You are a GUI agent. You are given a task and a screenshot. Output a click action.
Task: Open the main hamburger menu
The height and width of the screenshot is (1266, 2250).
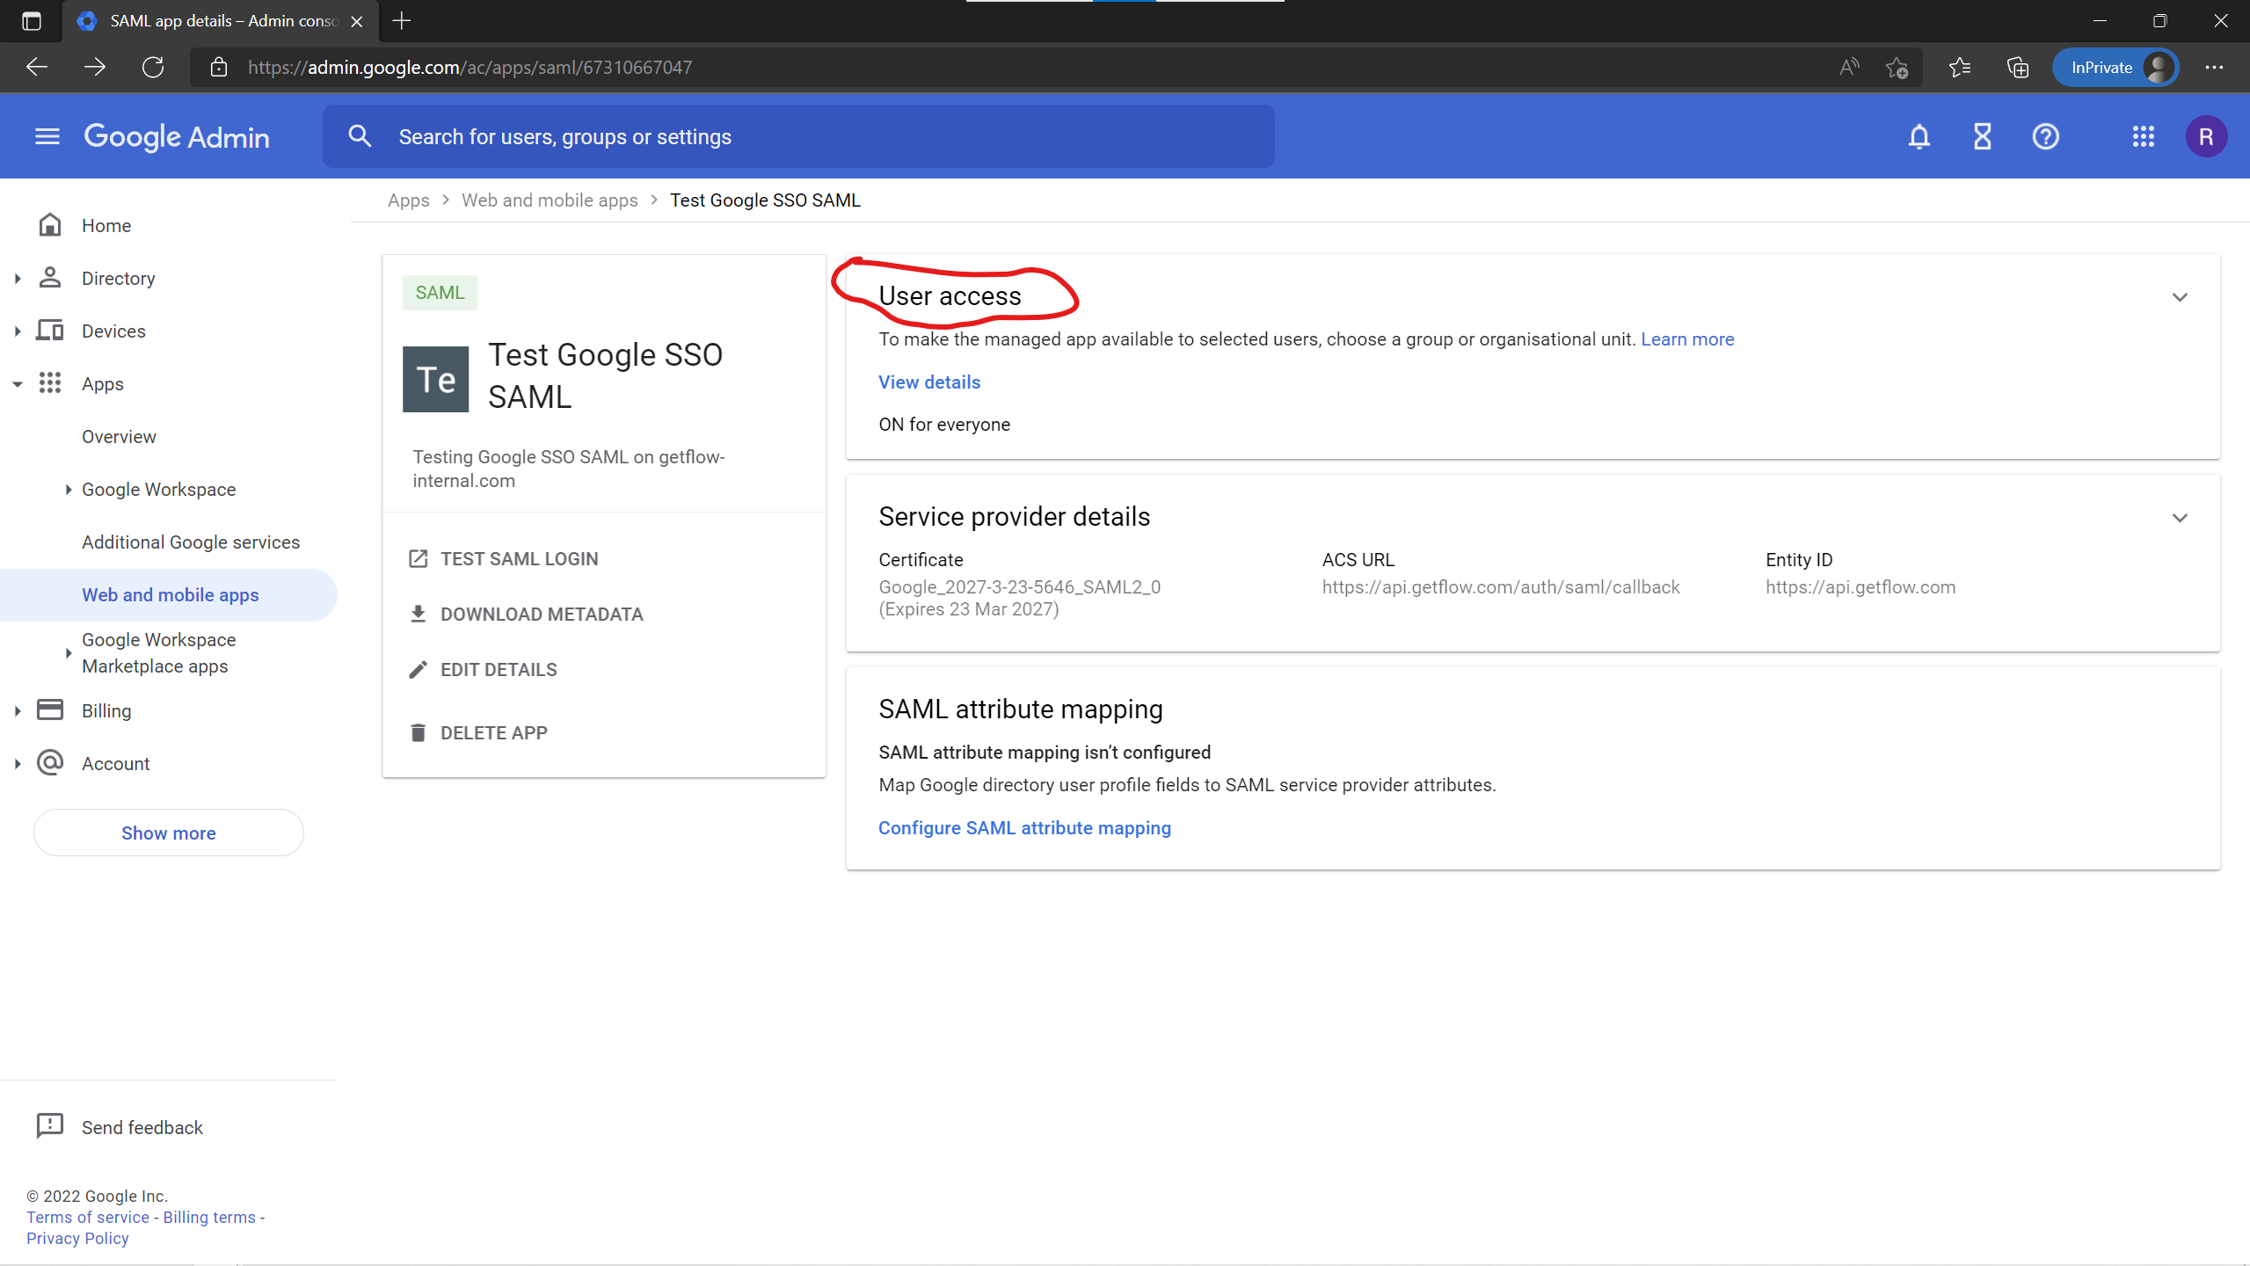pos(47,136)
